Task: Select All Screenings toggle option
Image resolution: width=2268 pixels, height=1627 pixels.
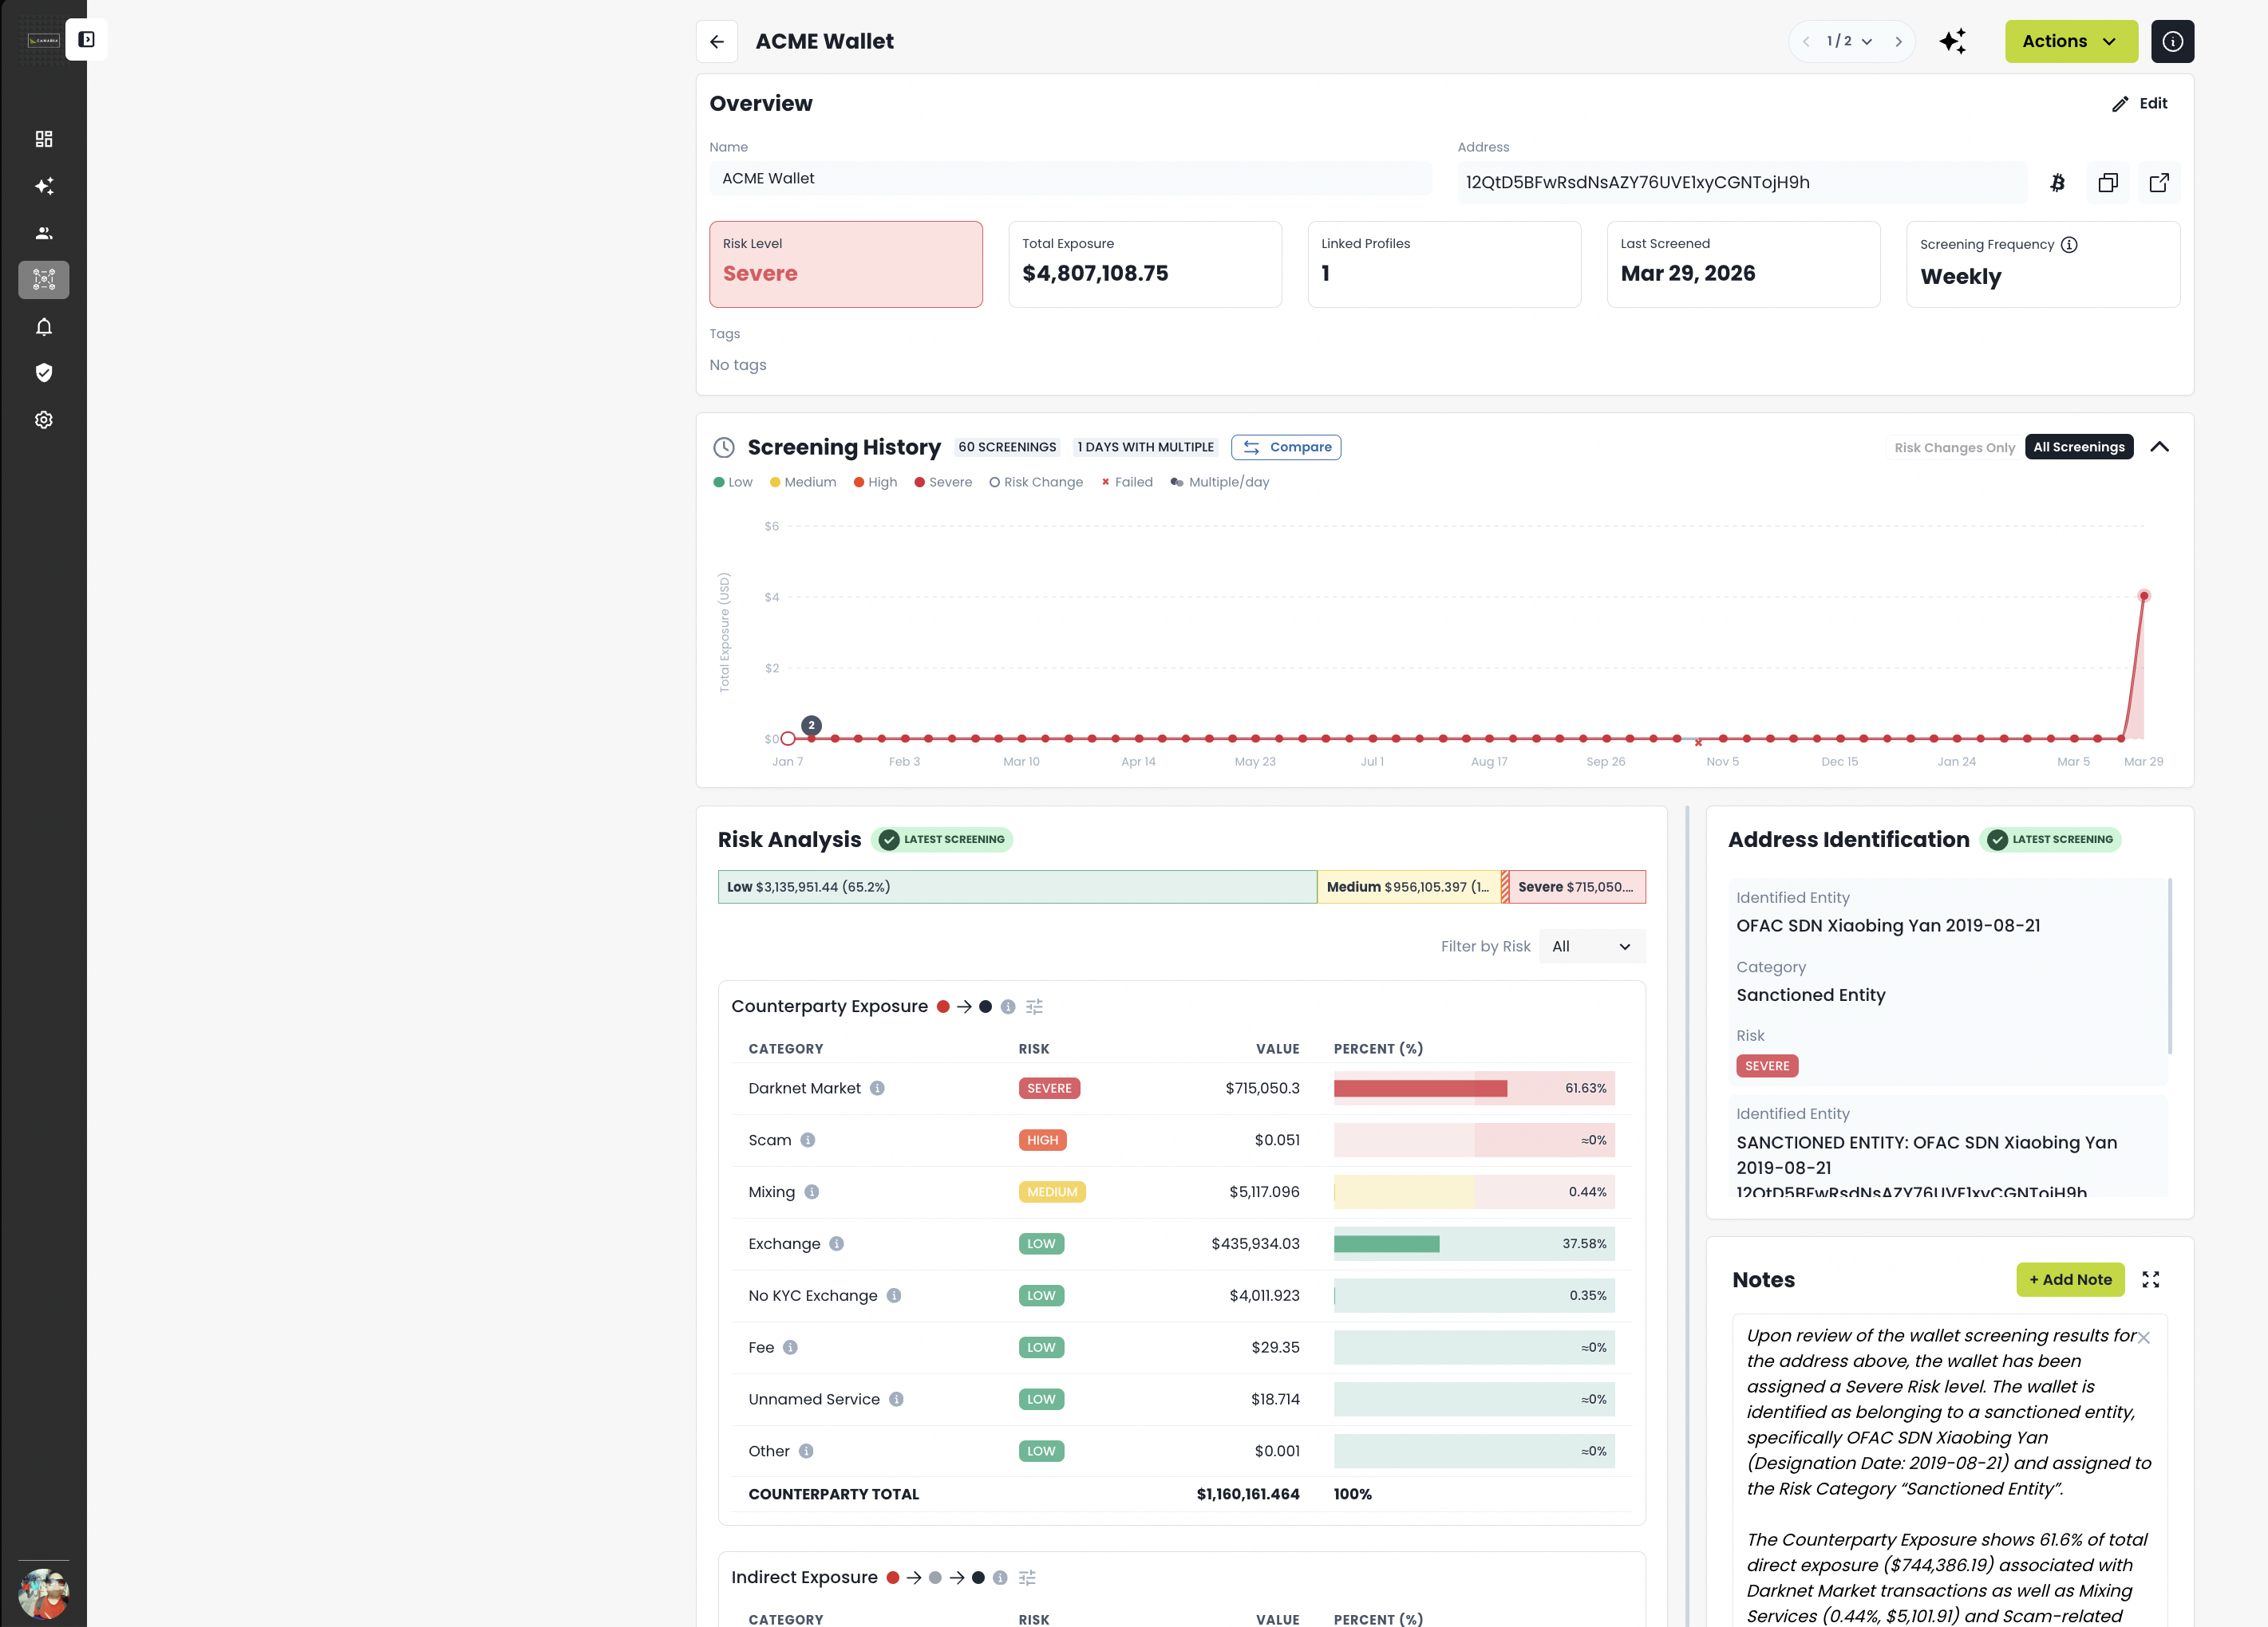Action: (x=2078, y=447)
